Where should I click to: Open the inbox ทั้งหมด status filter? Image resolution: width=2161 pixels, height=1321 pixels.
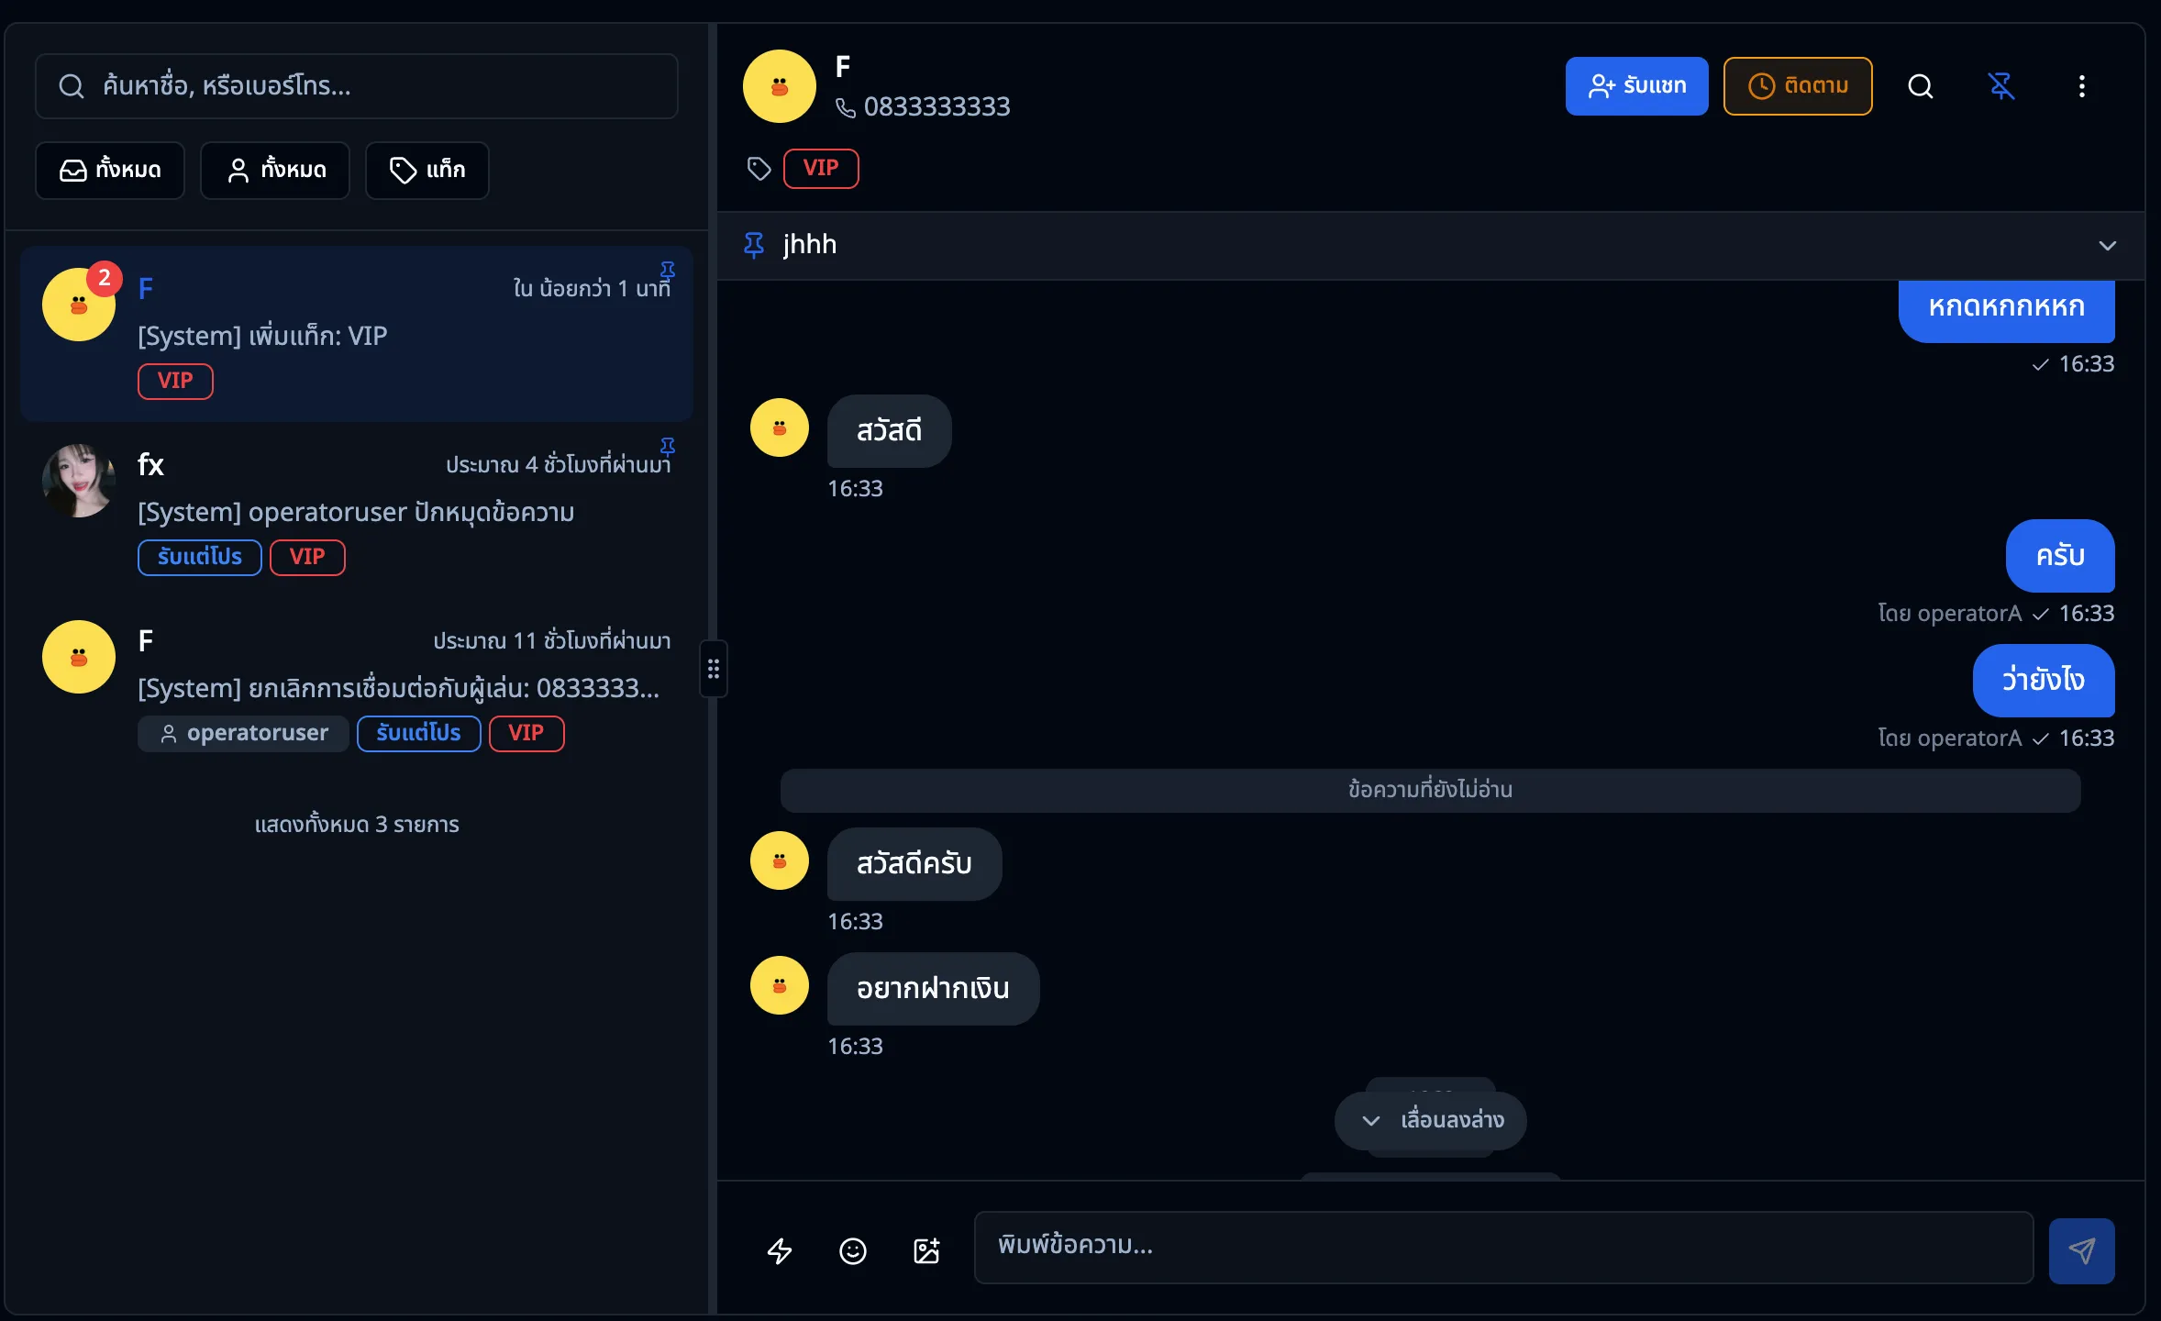coord(110,171)
